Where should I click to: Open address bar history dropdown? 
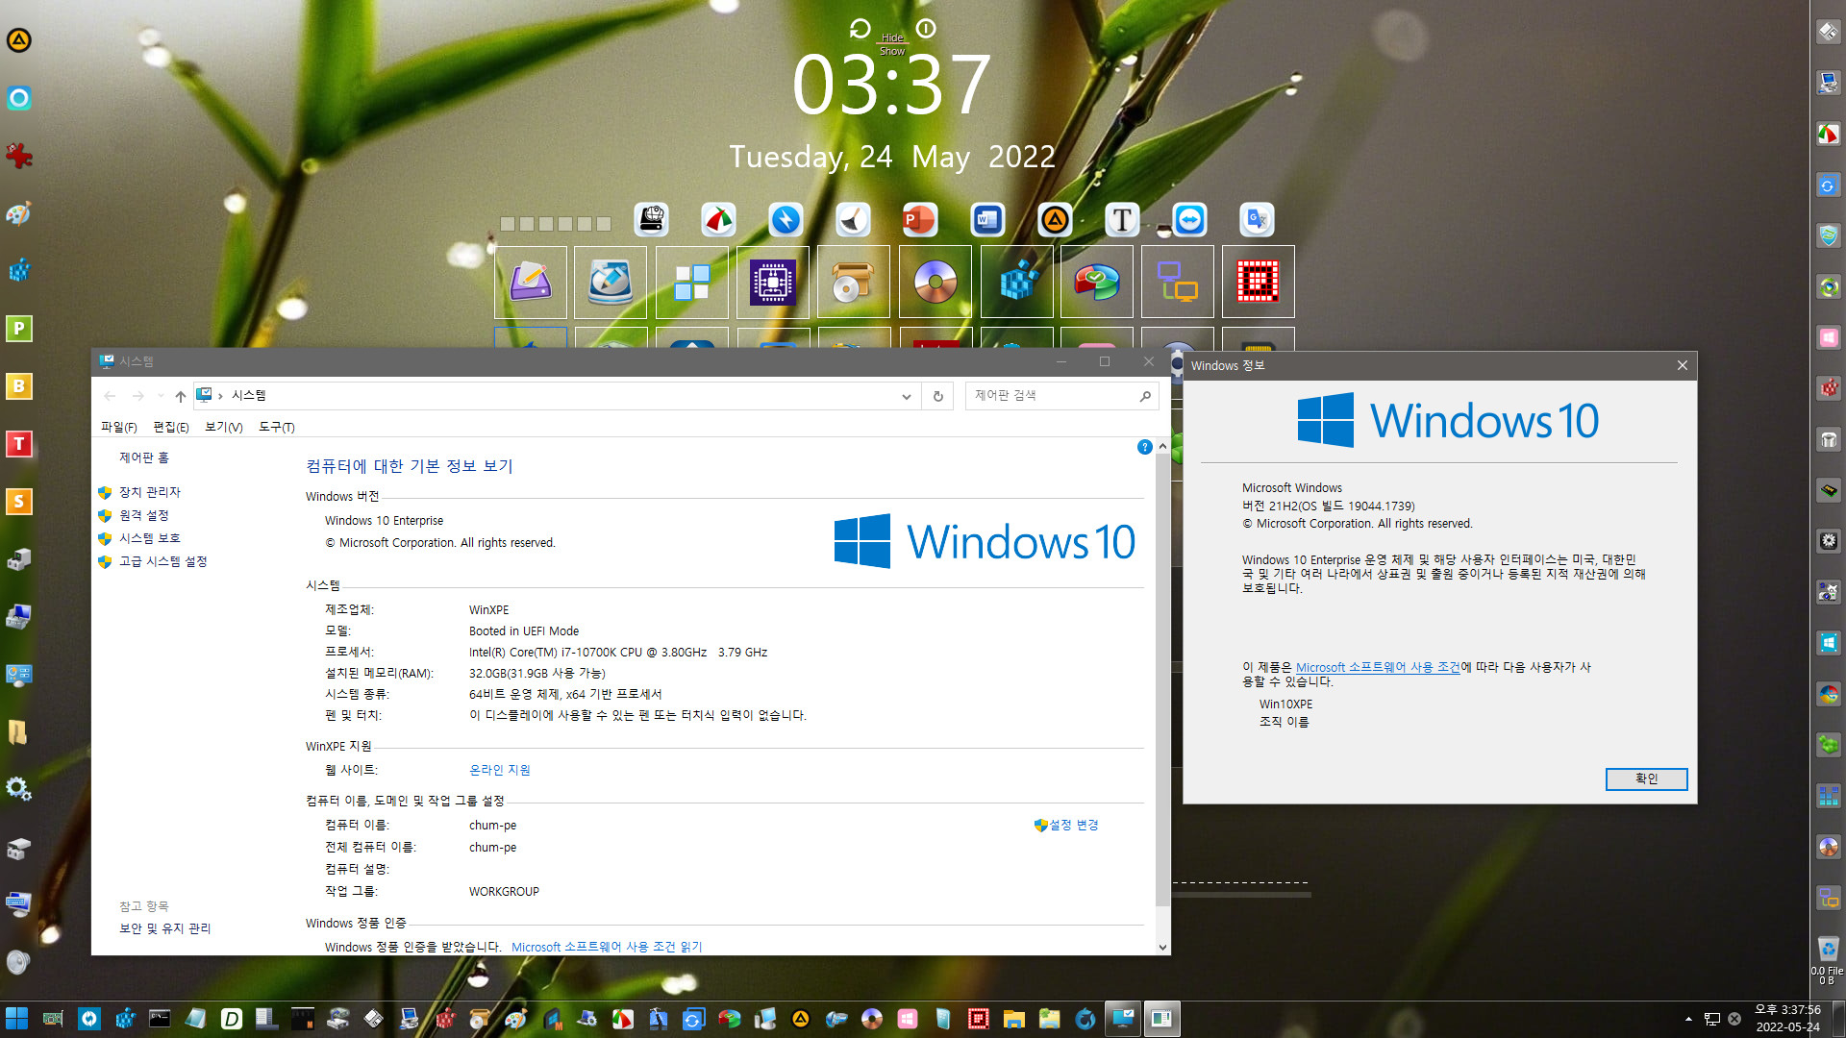click(x=906, y=396)
